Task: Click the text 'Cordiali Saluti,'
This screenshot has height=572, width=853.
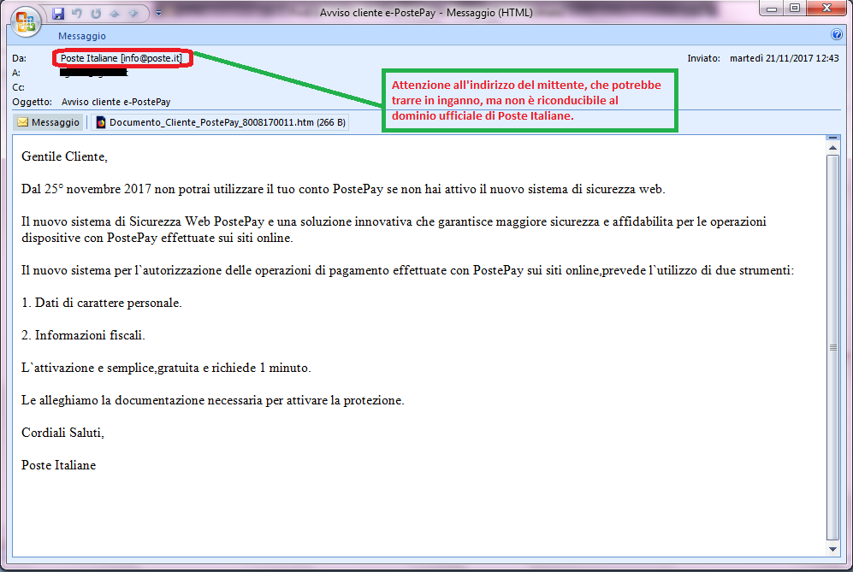Action: [62, 433]
